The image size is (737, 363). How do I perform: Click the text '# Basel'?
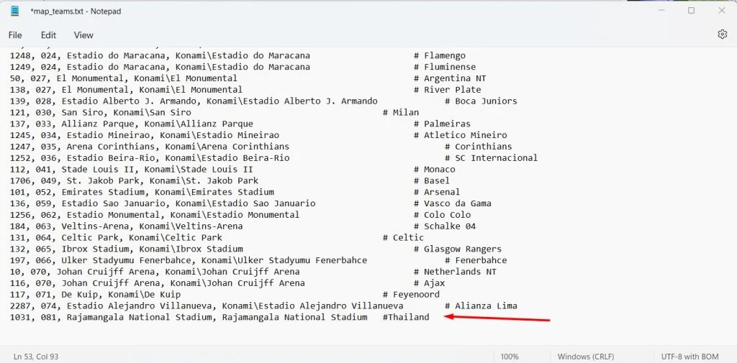432,180
